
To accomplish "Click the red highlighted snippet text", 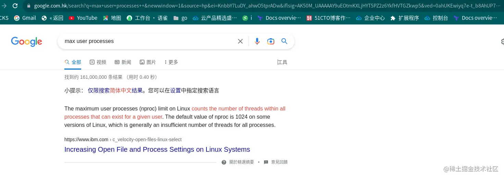I will point(175,113).
